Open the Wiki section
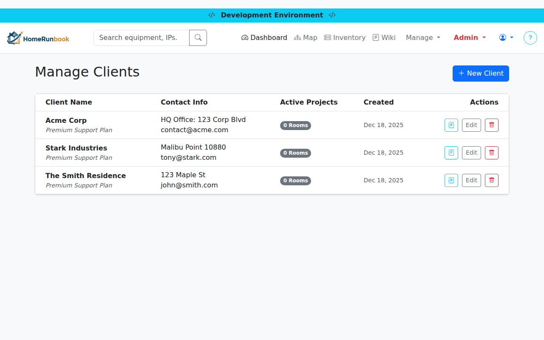544x340 pixels. click(384, 37)
